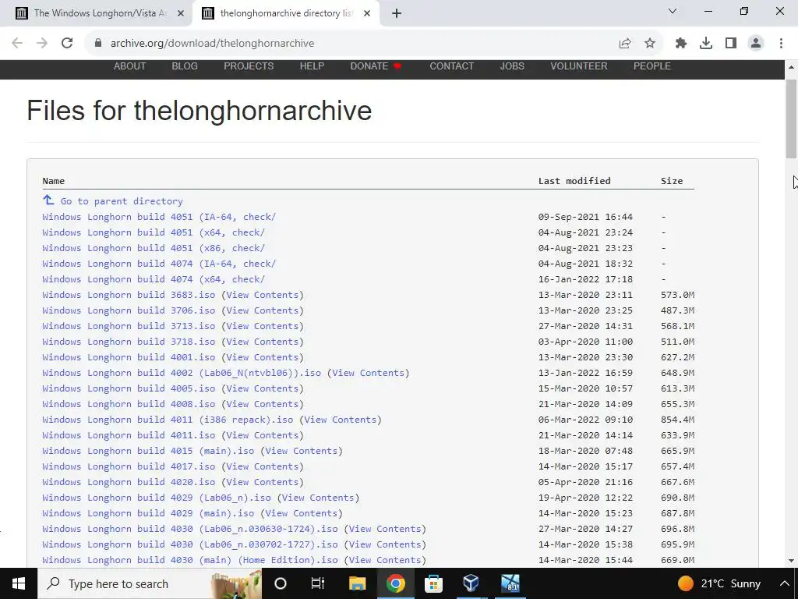Close the Windows Longhorn/Vista Archive tab
Viewport: 798px width, 599px height.
tap(181, 13)
